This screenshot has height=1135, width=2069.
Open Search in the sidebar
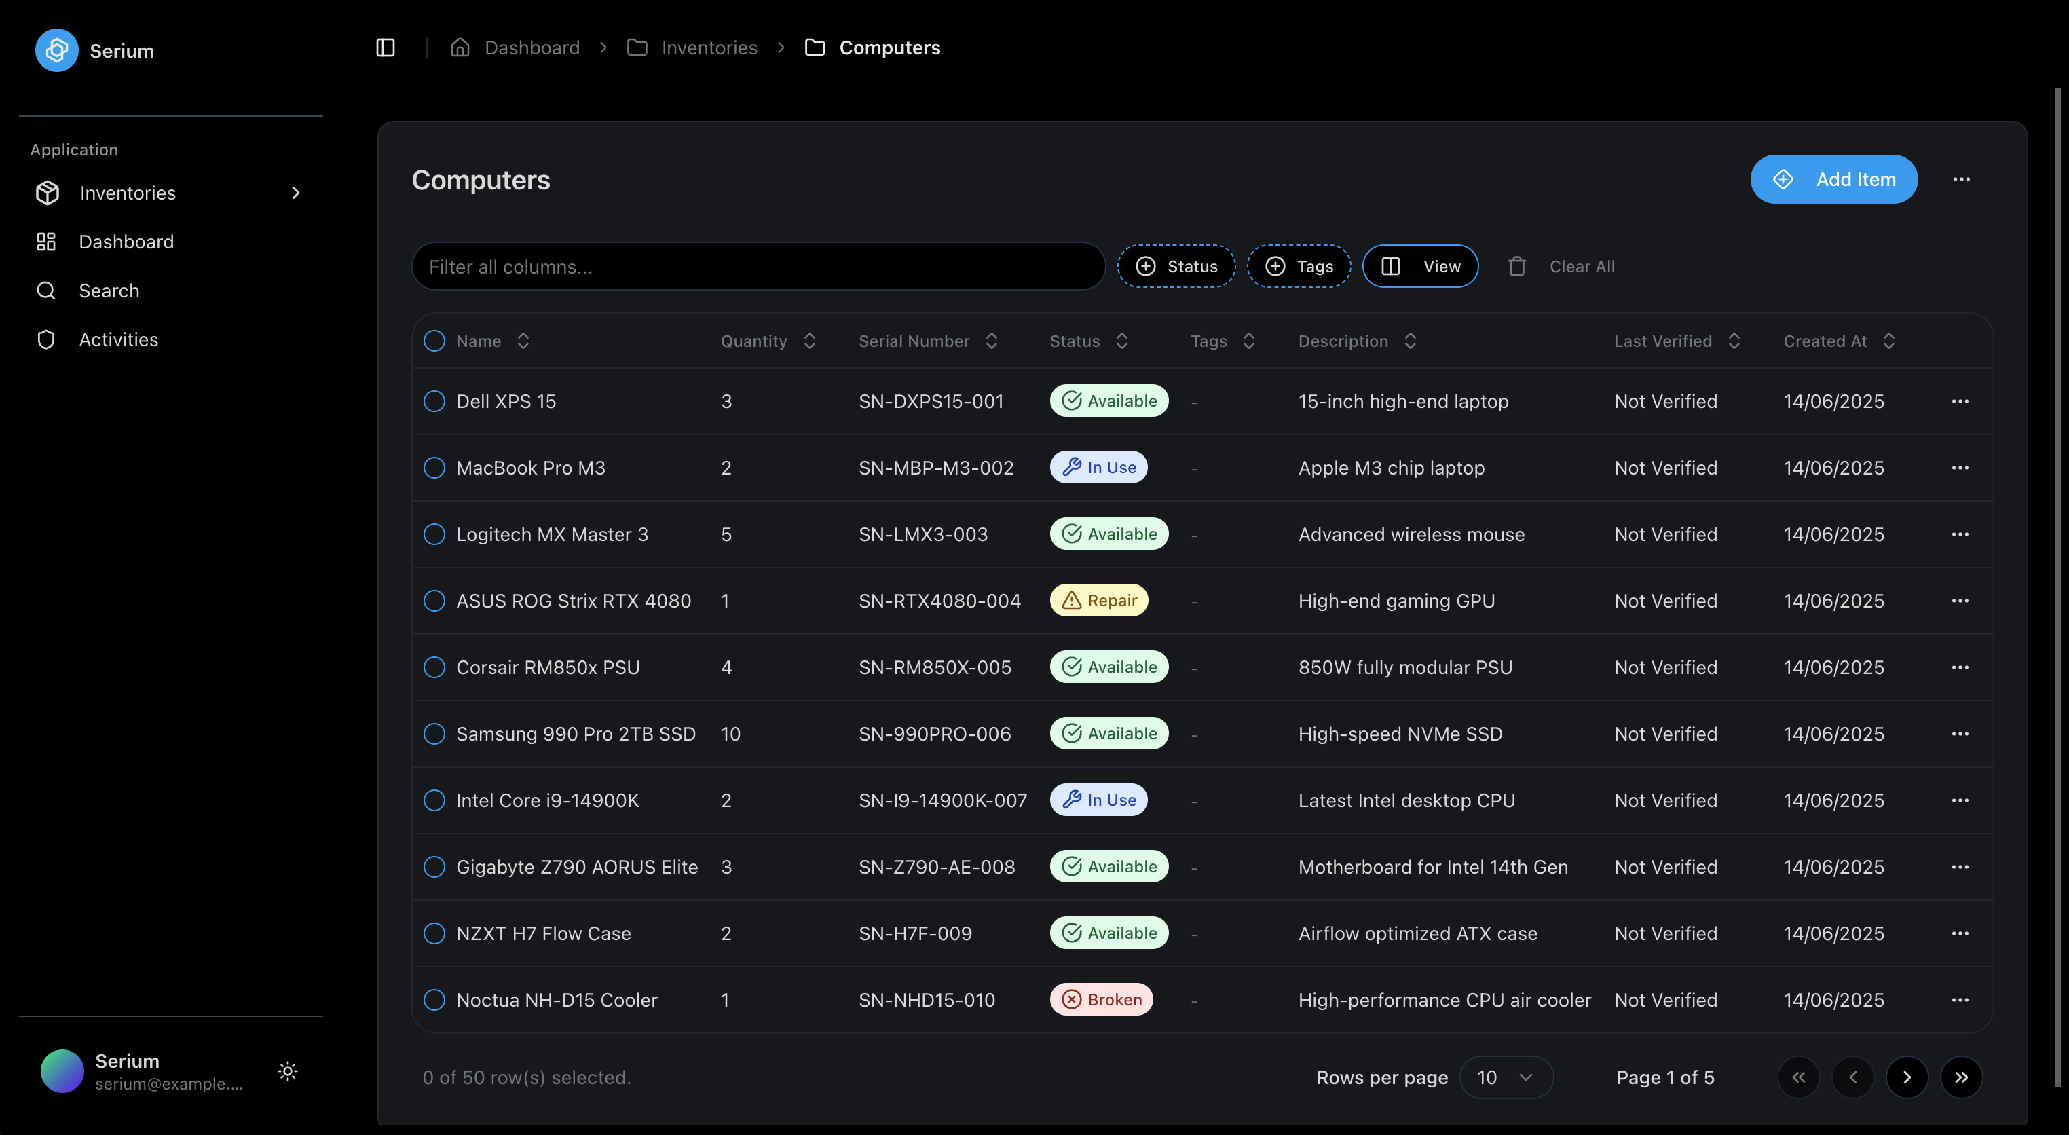coord(109,291)
